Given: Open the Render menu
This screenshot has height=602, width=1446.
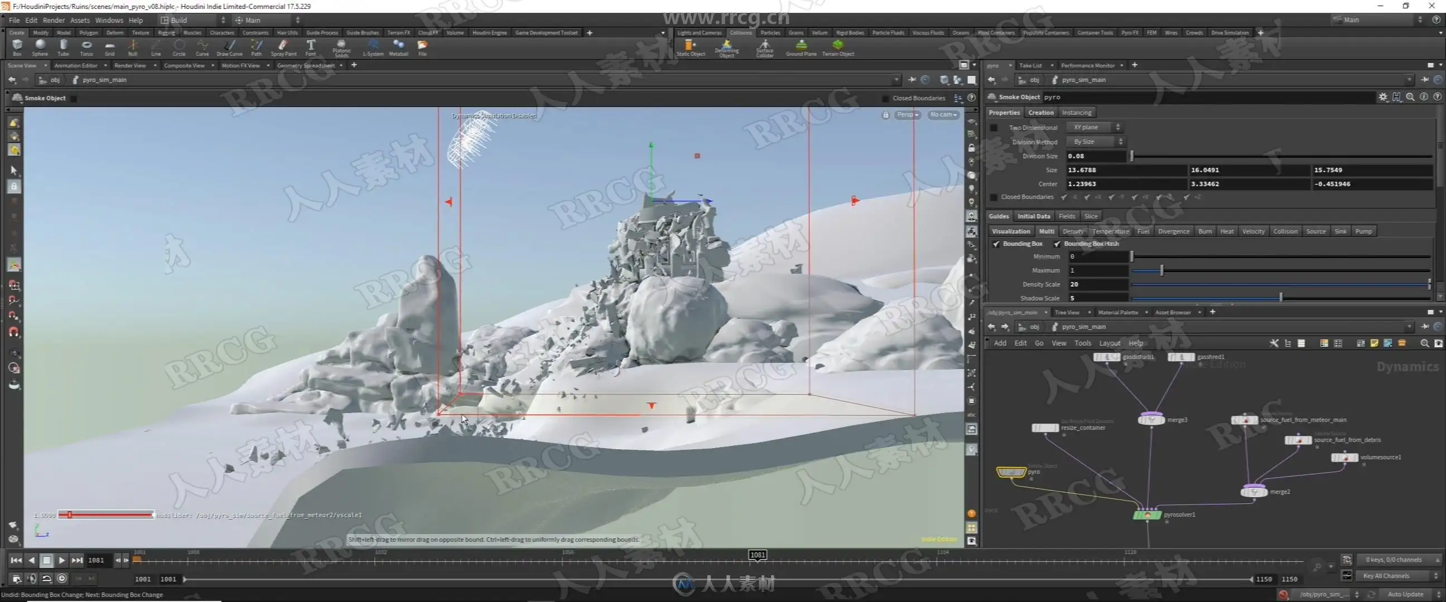Looking at the screenshot, I should coord(54,20).
